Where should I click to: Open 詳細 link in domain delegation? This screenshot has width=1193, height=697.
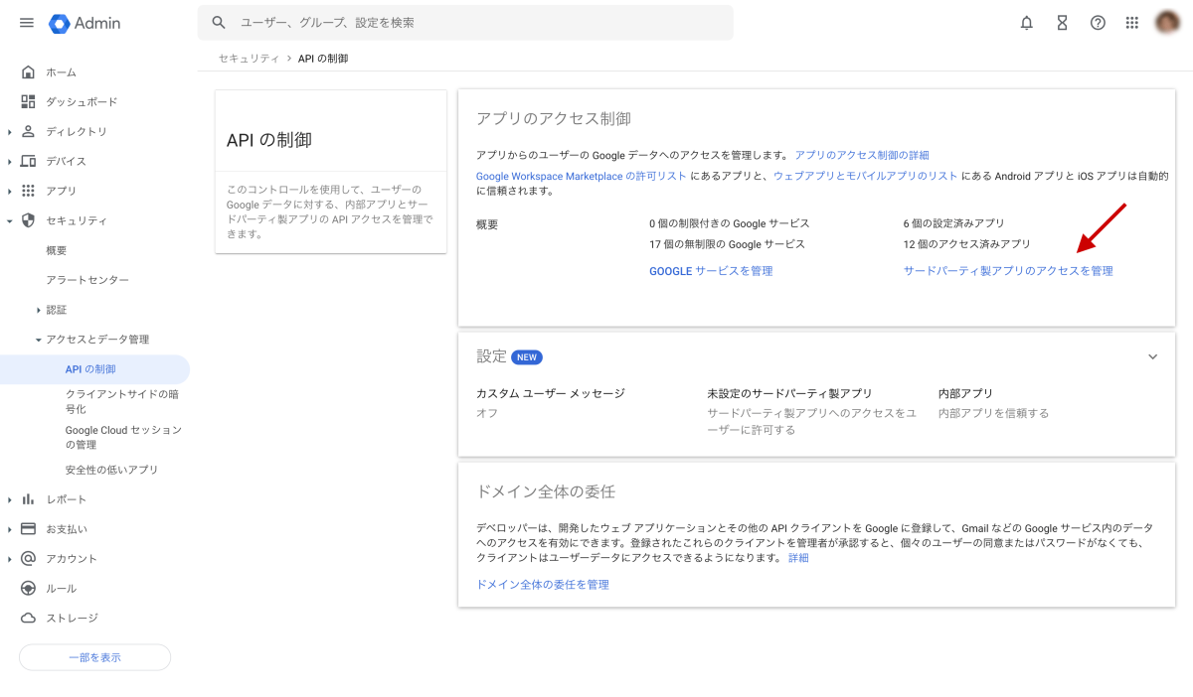[798, 558]
